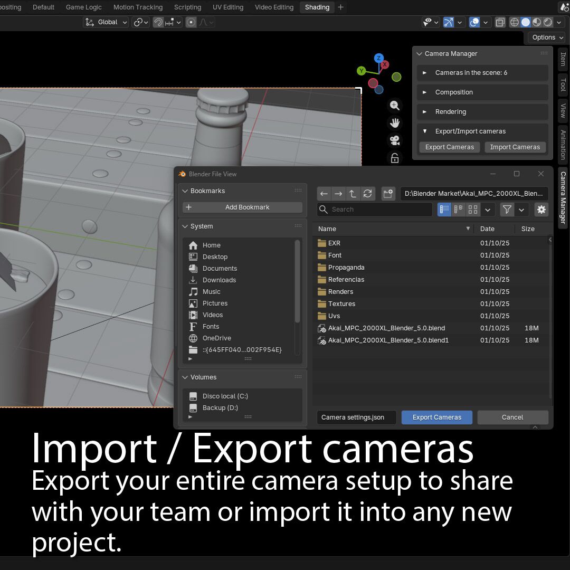Switch to thumbnails display mode
The width and height of the screenshot is (570, 570).
tap(473, 210)
